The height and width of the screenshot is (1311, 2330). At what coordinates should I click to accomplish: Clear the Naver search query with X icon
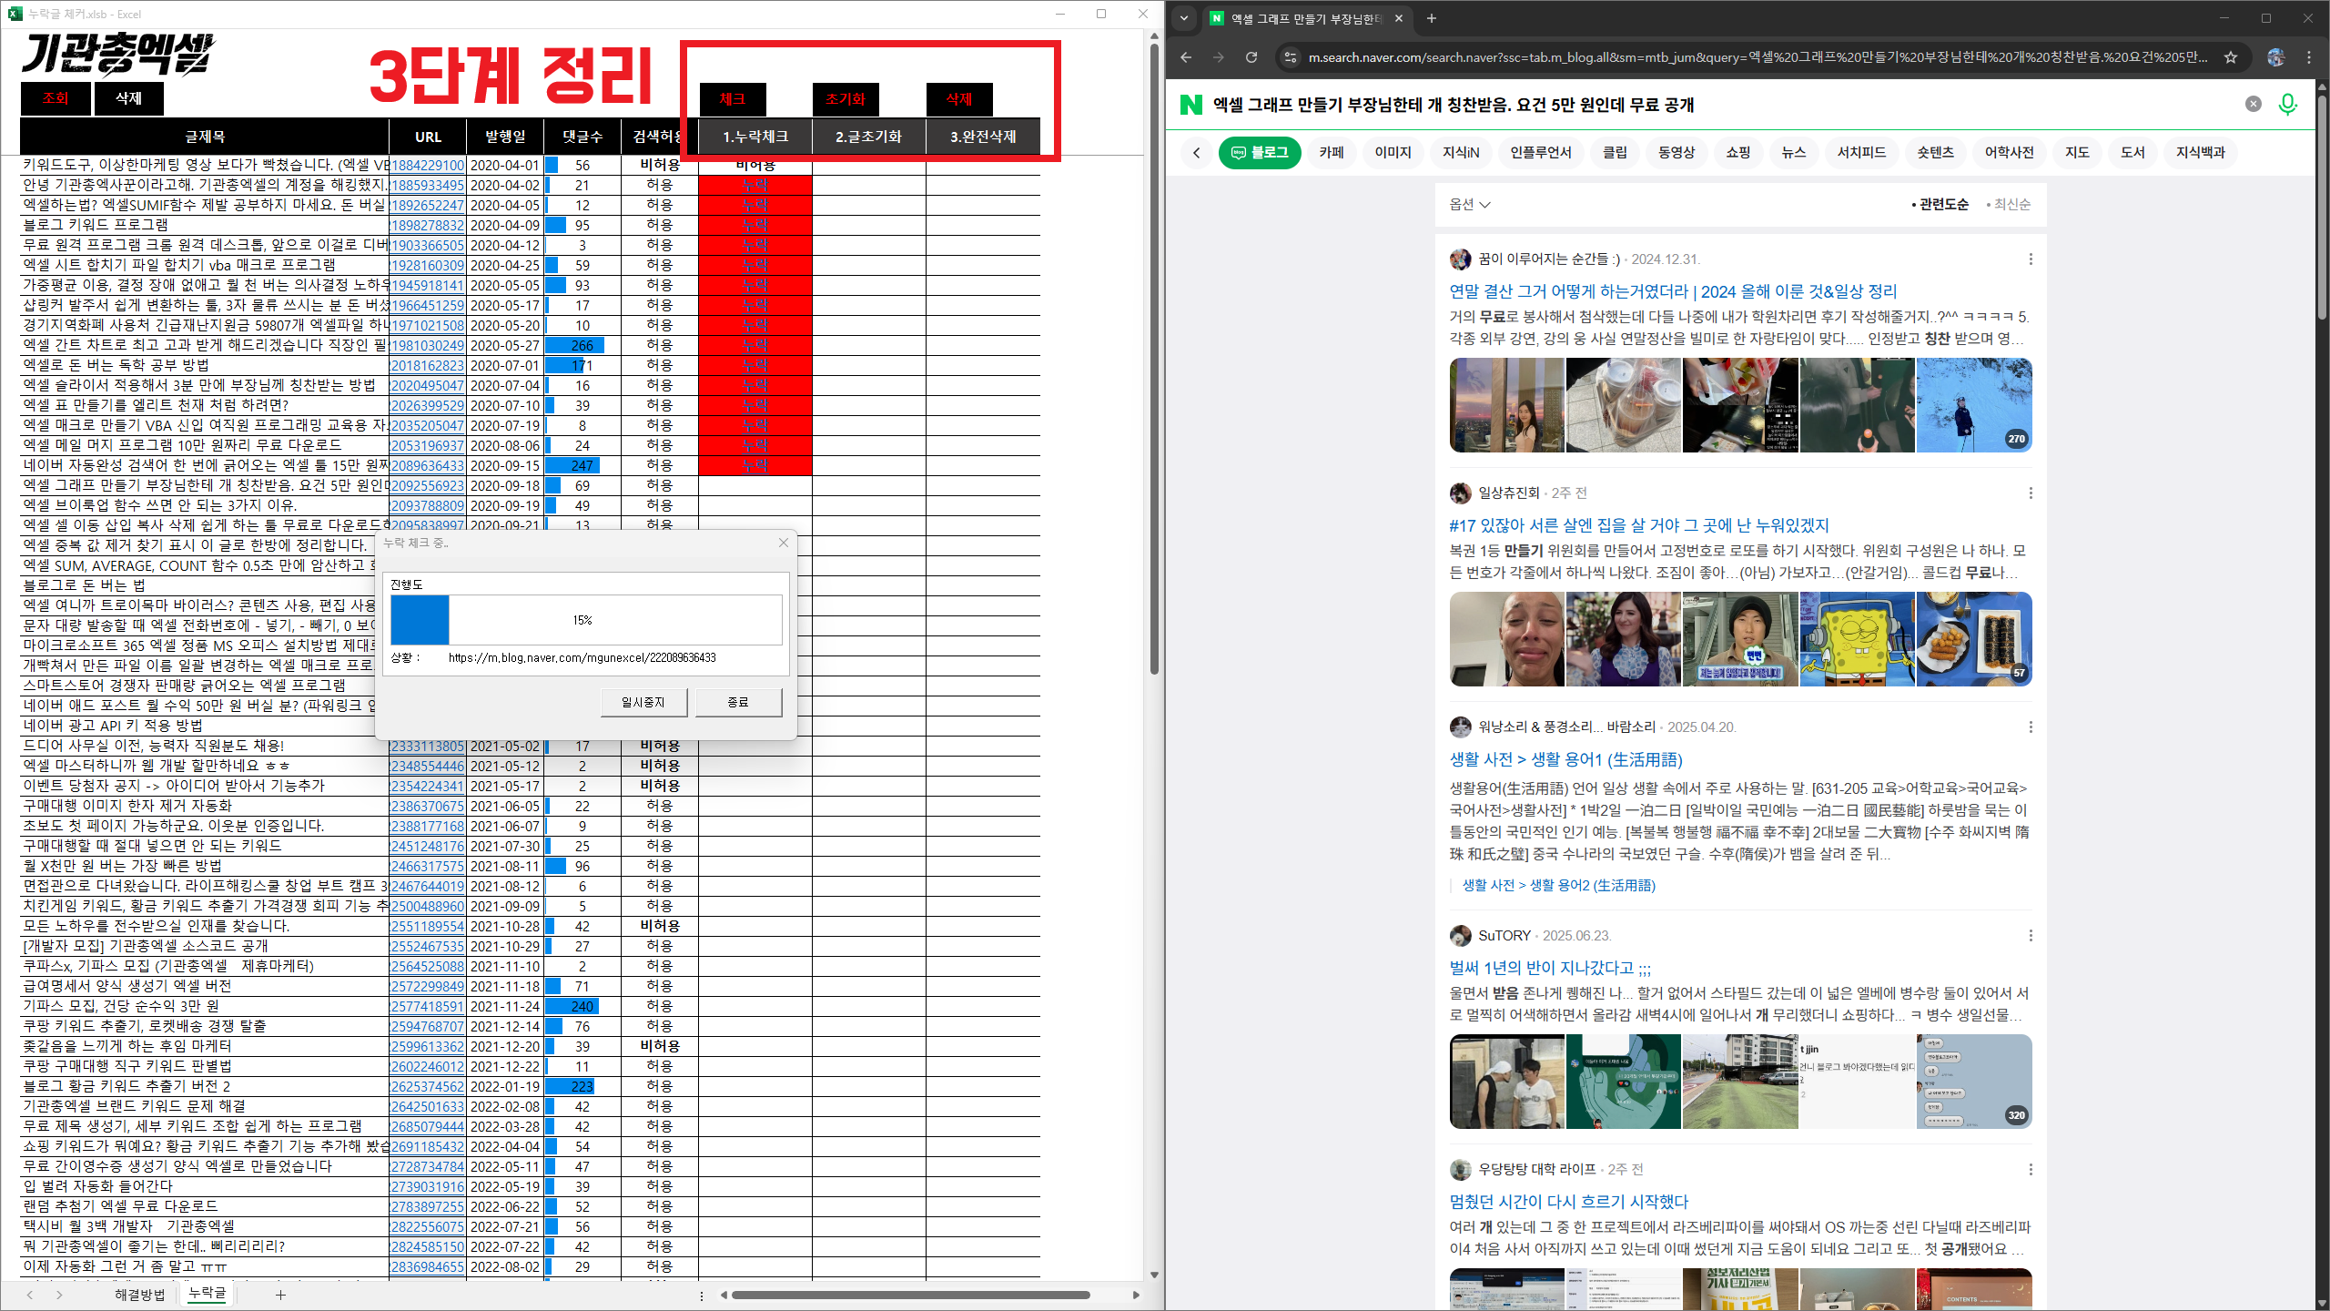point(2253,104)
